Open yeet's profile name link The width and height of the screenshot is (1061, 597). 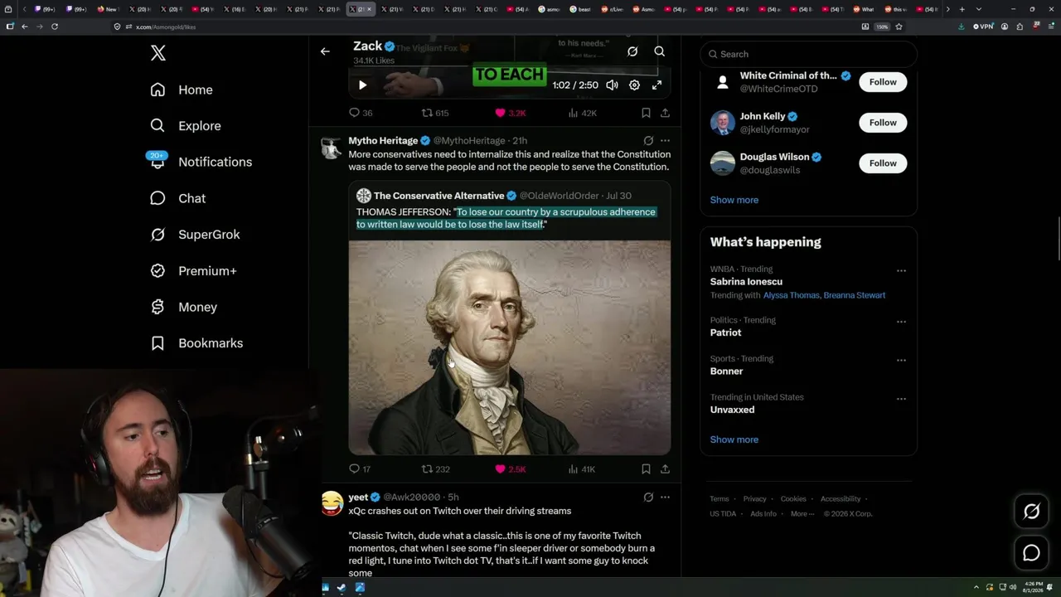358,498
